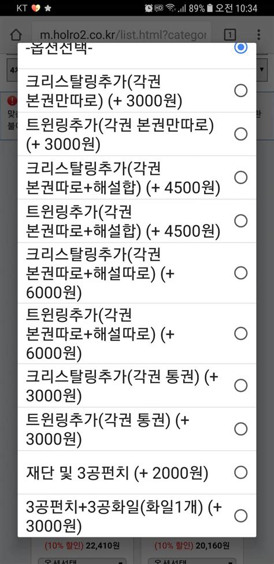Tap the Wi-Fi status icon
The width and height of the screenshot is (274, 564).
coord(171,8)
